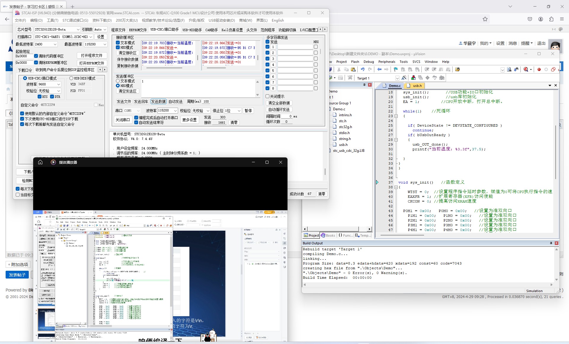Screen dimensions: 569x344
Task: Select stc32g.h in µVision project tree
Action: click(345, 127)
